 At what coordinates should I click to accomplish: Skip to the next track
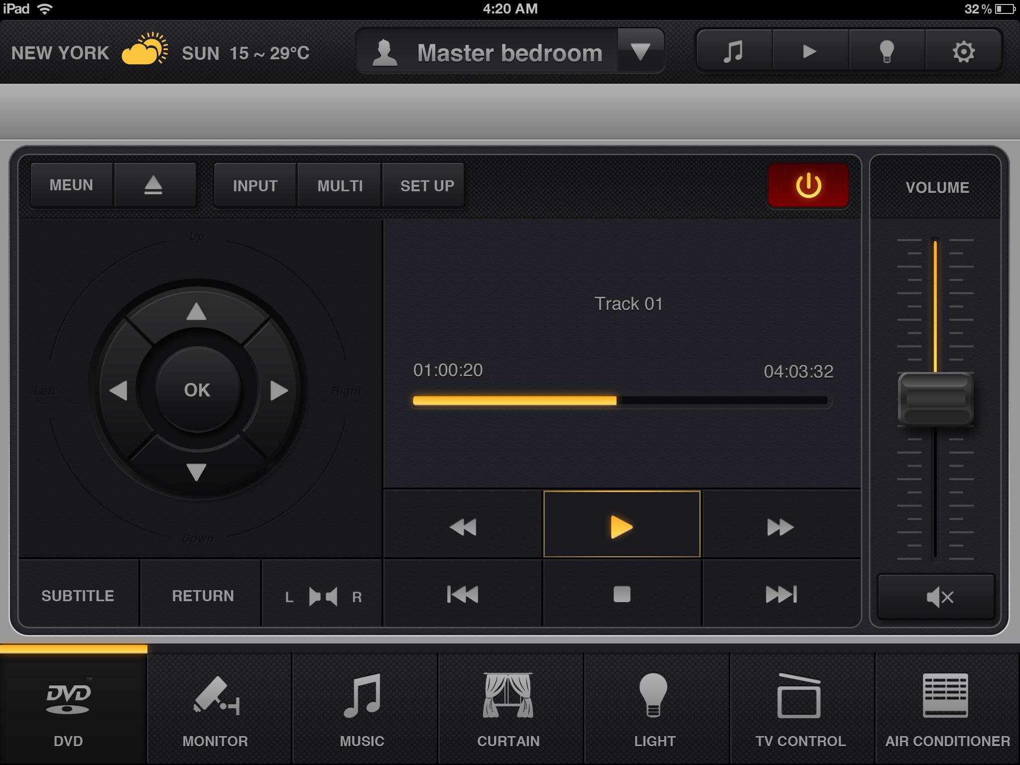click(x=780, y=594)
